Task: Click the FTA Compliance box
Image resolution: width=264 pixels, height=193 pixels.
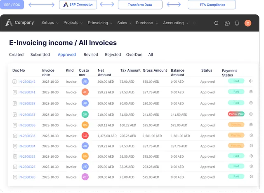Action: click(x=212, y=5)
